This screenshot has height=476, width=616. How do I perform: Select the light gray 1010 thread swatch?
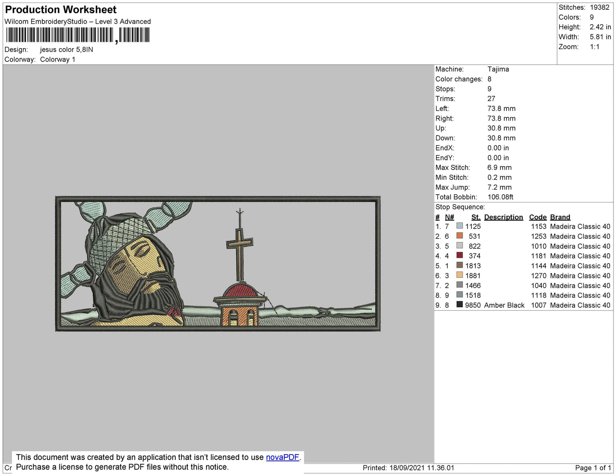460,245
